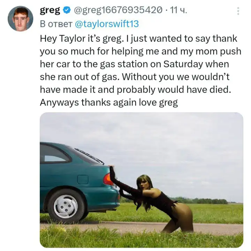Click the display name greg
The height and width of the screenshot is (251, 251).
50,10
